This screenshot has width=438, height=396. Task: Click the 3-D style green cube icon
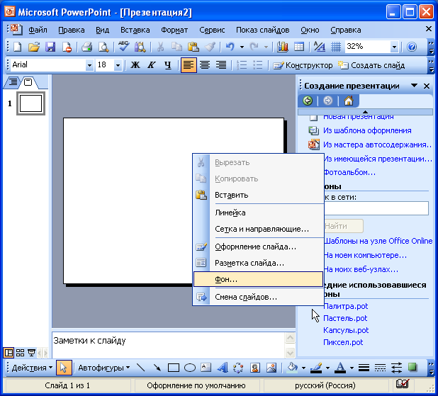412,367
